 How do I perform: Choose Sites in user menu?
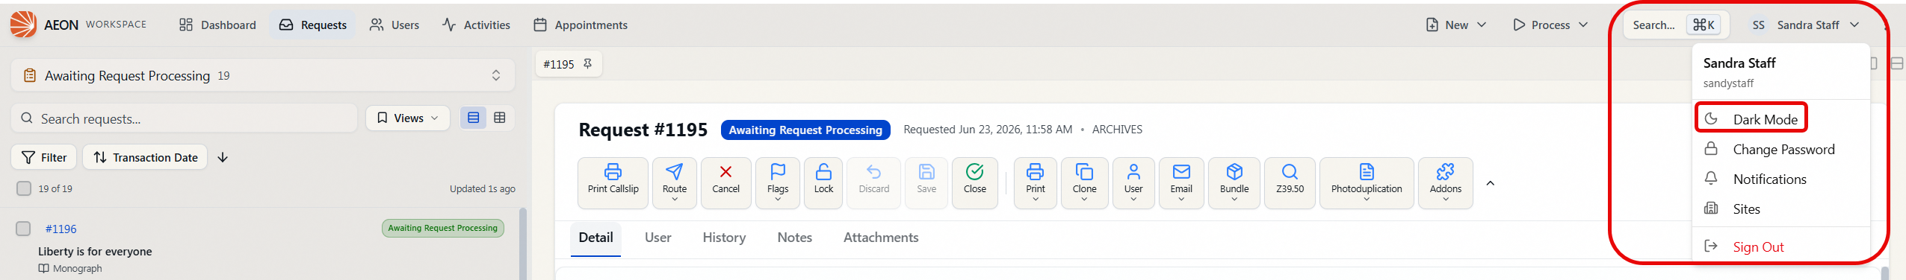point(1781,209)
